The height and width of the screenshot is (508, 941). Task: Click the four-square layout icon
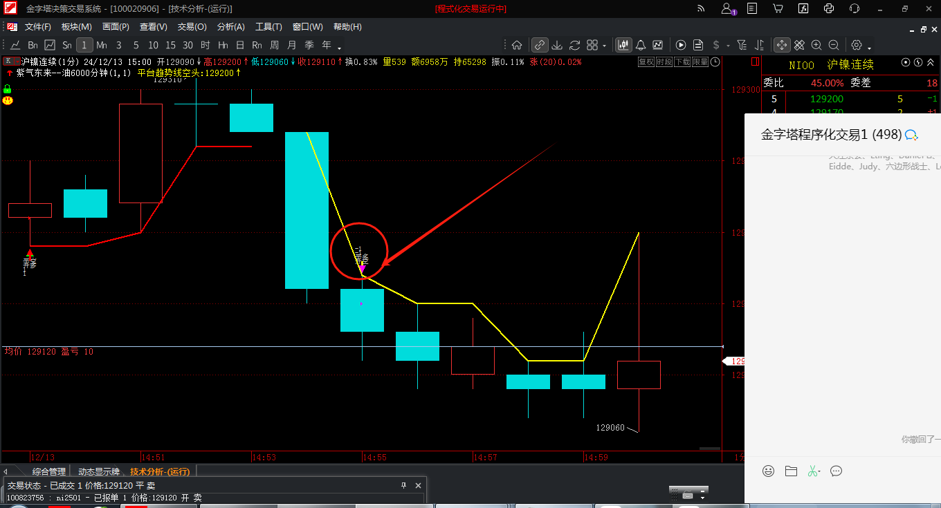[592, 45]
